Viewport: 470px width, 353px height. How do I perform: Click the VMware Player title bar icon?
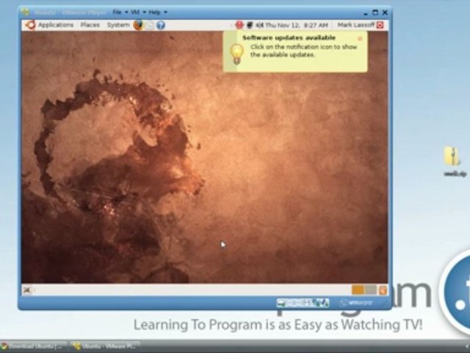point(25,12)
